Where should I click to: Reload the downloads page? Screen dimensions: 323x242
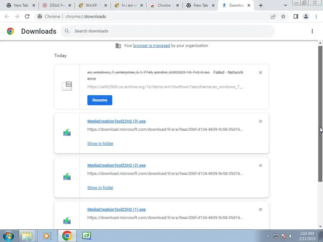pos(27,16)
